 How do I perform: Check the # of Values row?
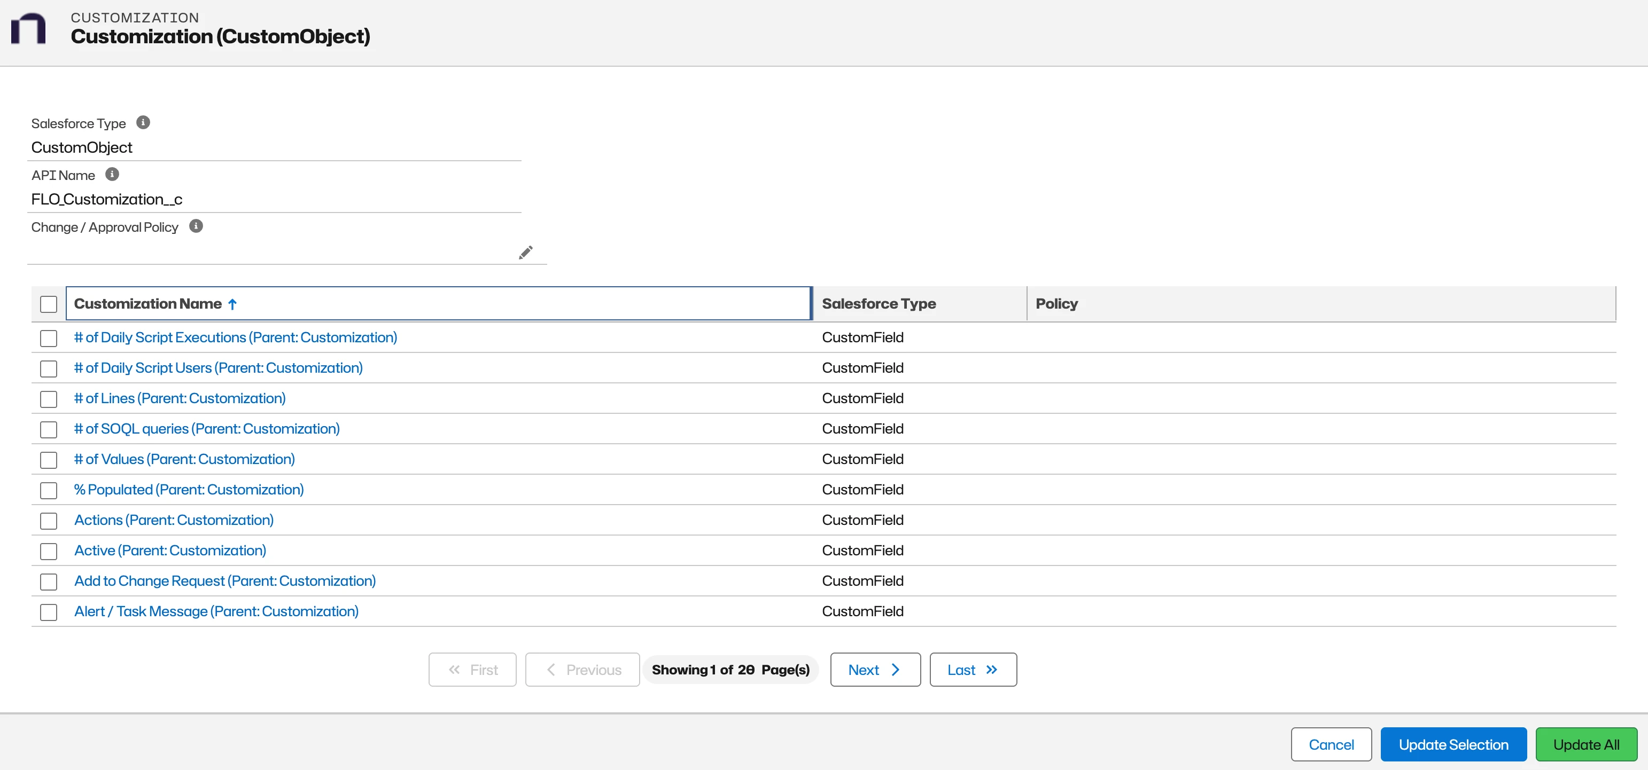click(49, 460)
